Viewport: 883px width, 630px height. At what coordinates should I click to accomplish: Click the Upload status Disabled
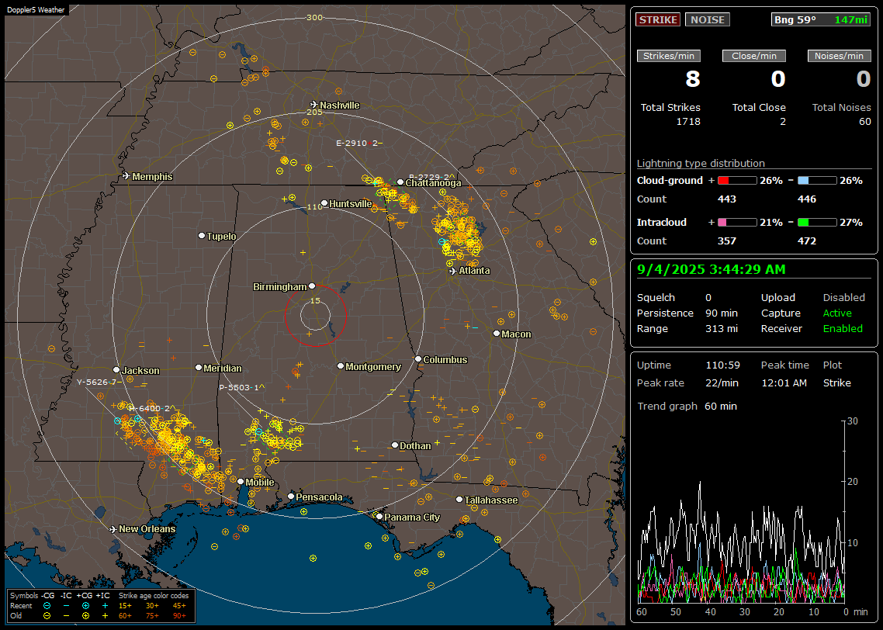[843, 297]
